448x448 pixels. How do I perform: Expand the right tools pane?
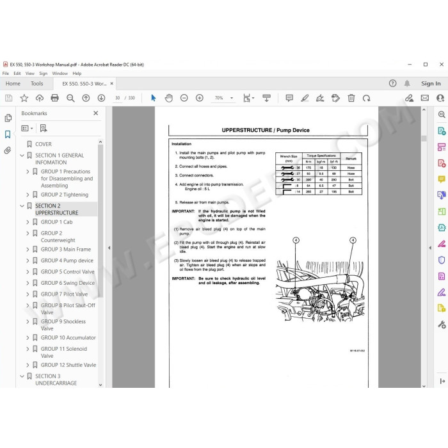[442, 381]
